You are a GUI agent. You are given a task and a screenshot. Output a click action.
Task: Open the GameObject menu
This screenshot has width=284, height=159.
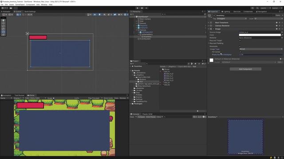point(20,4)
